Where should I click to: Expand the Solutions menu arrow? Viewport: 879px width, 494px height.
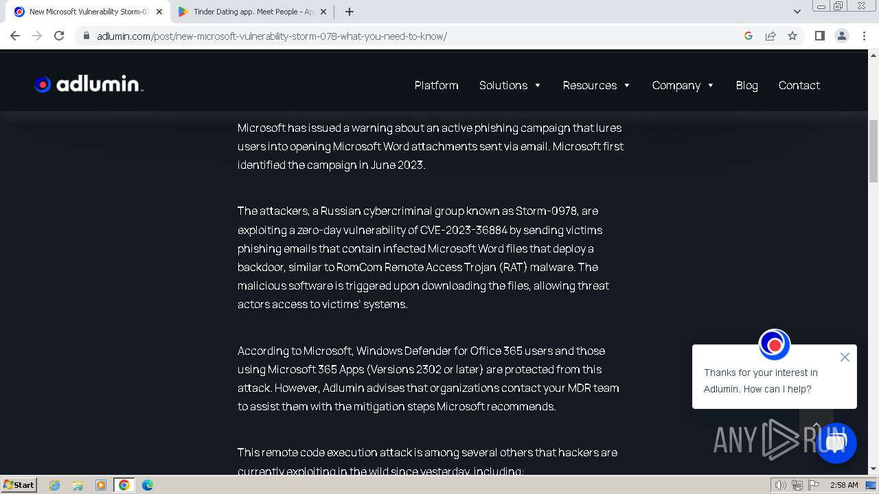pos(538,85)
